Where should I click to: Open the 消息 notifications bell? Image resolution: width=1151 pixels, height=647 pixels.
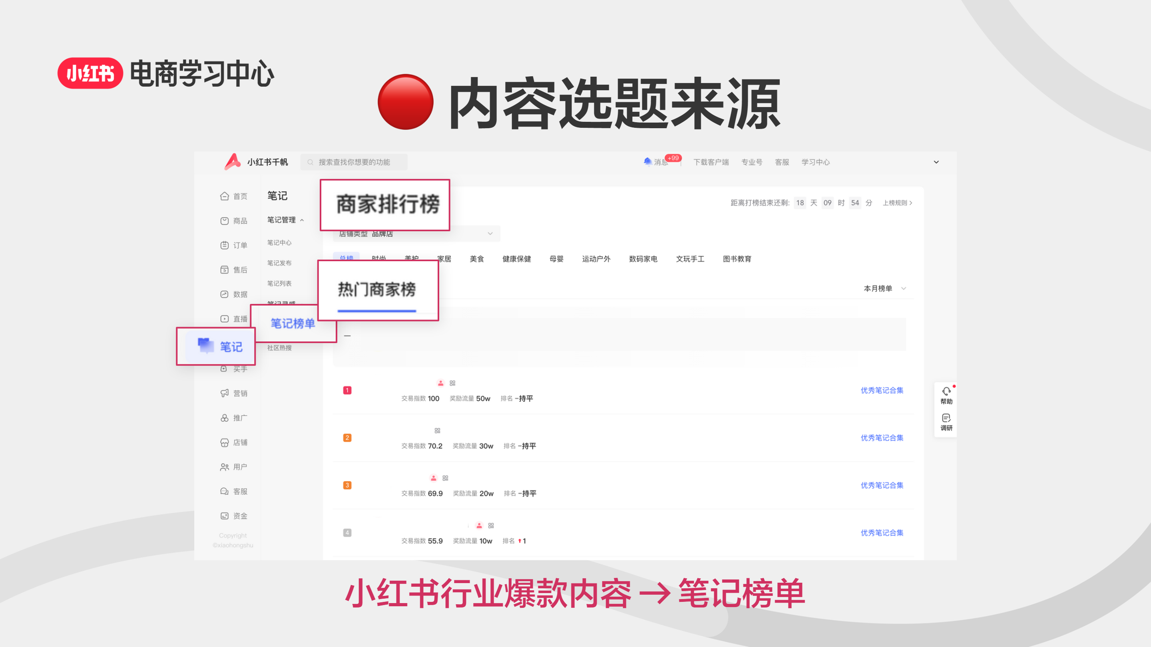[x=647, y=161]
